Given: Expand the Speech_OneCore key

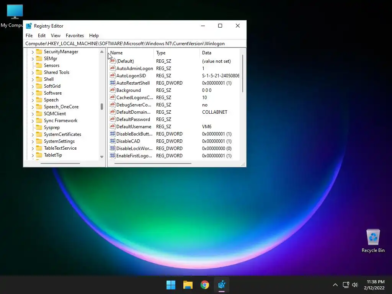Looking at the screenshot, I should pos(33,107).
